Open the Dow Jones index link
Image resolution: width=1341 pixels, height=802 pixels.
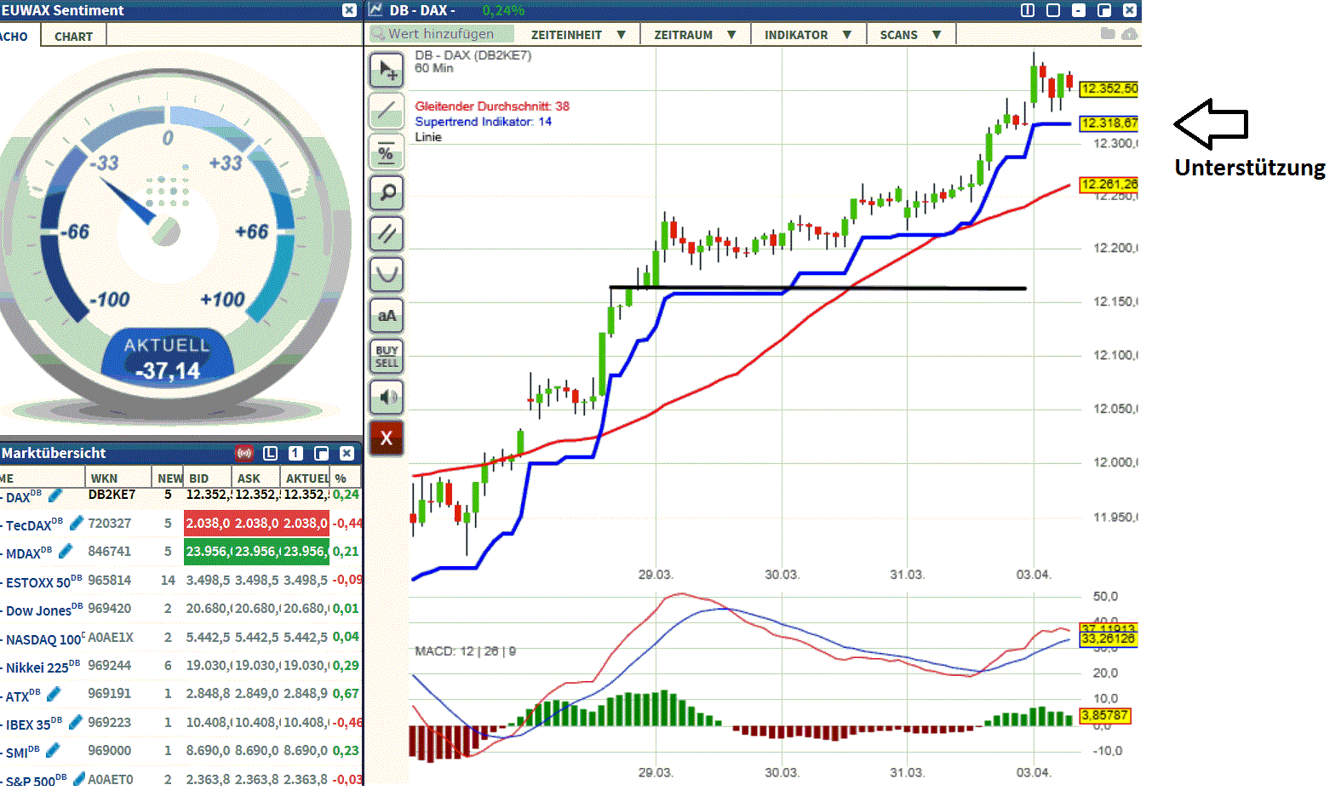(43, 610)
